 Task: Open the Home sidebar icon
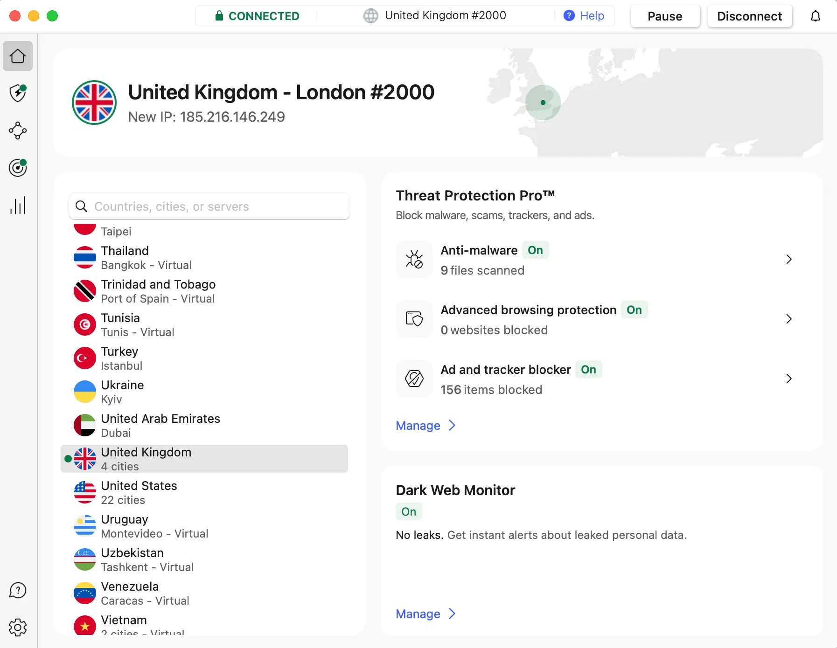click(x=18, y=56)
